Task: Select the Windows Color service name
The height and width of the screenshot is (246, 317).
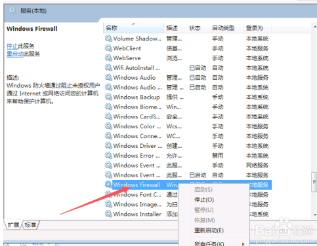Action: [137, 126]
